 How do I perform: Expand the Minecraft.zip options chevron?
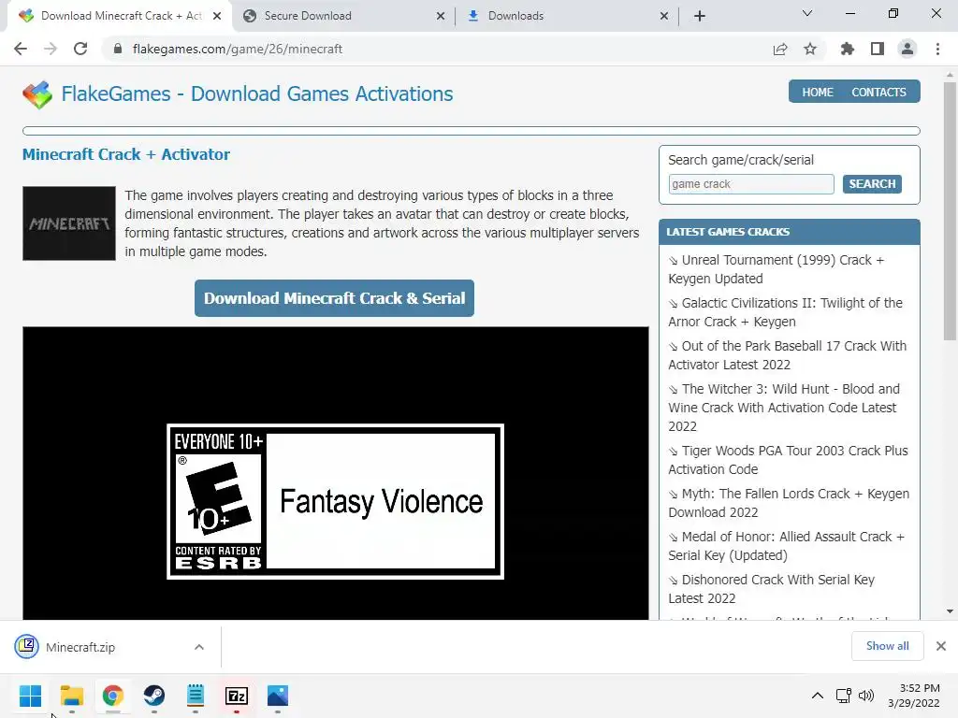pyautogui.click(x=199, y=647)
